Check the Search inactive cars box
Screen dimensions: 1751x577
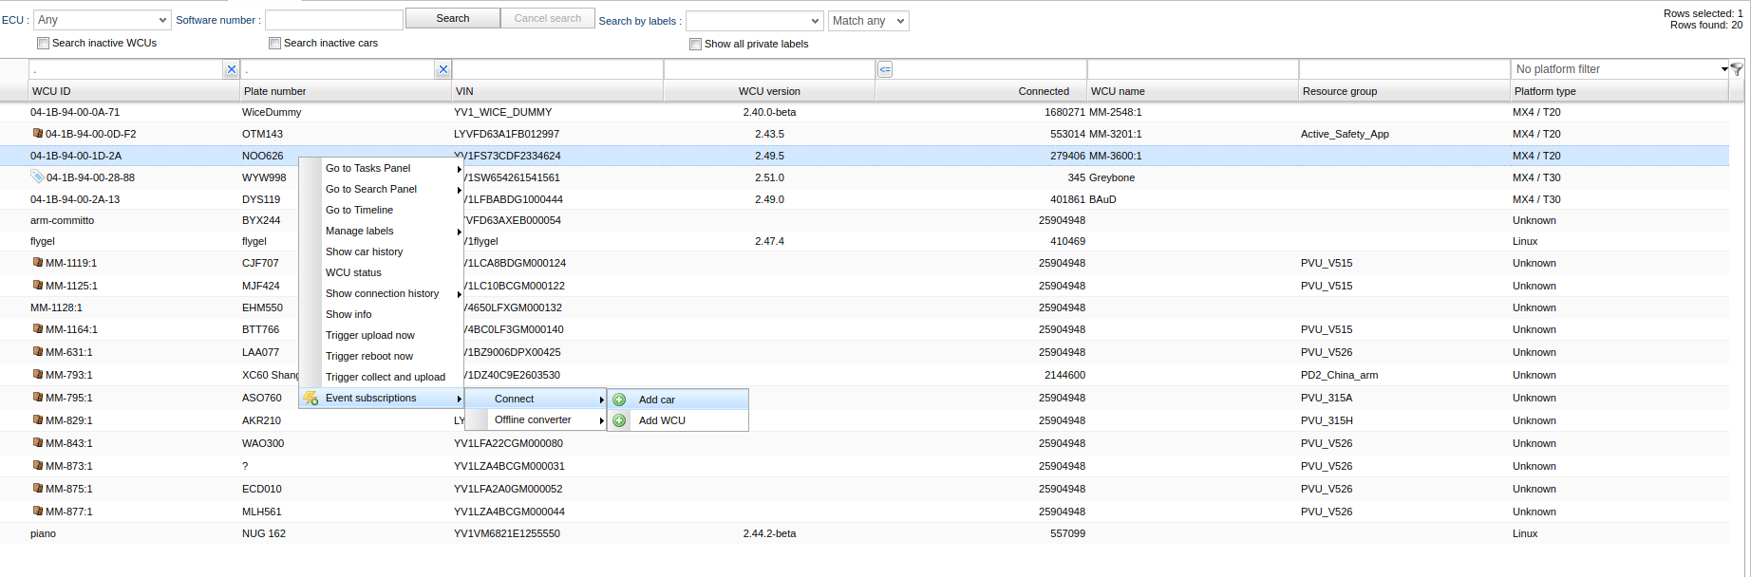[x=274, y=43]
